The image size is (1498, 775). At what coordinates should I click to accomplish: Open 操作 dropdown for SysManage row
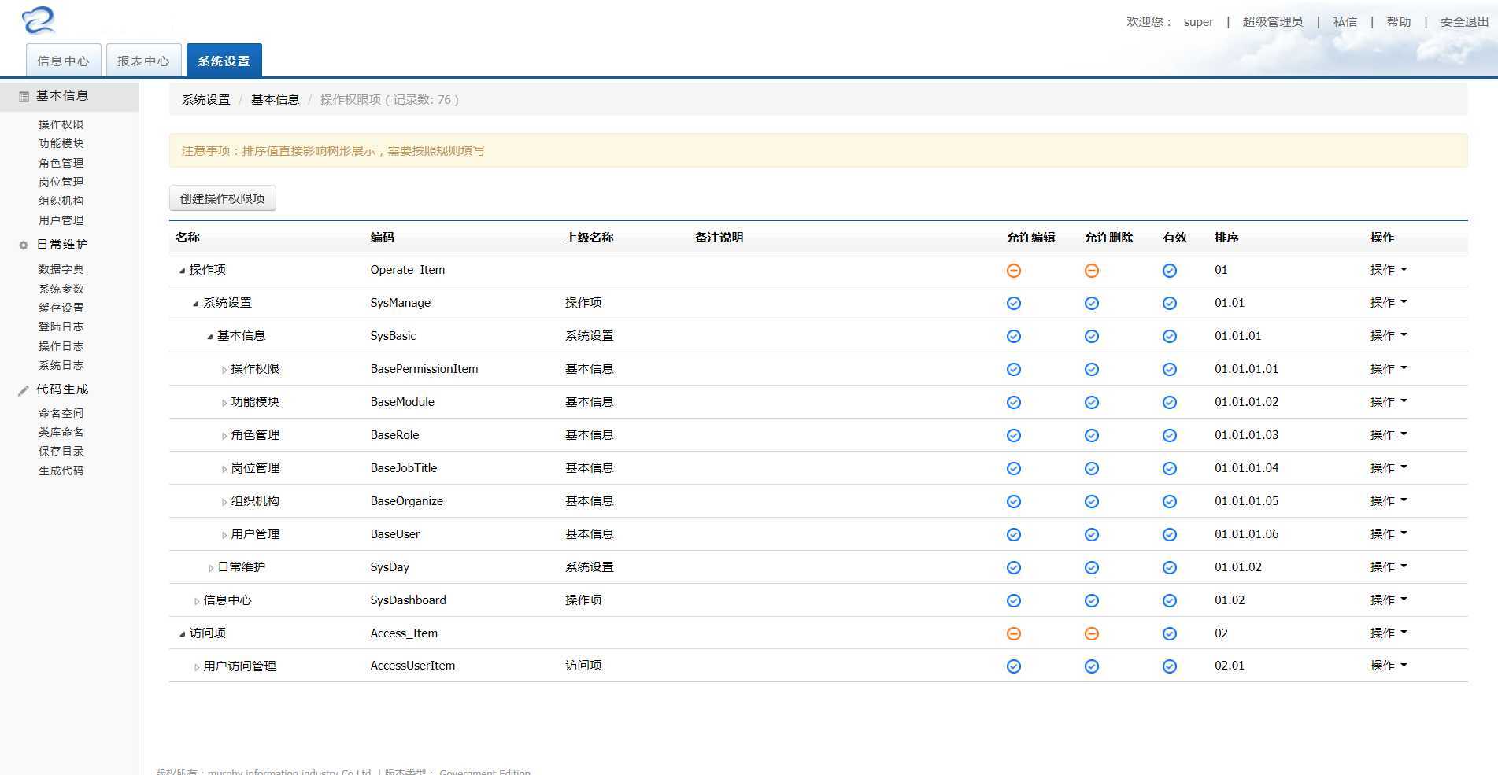tap(1389, 302)
